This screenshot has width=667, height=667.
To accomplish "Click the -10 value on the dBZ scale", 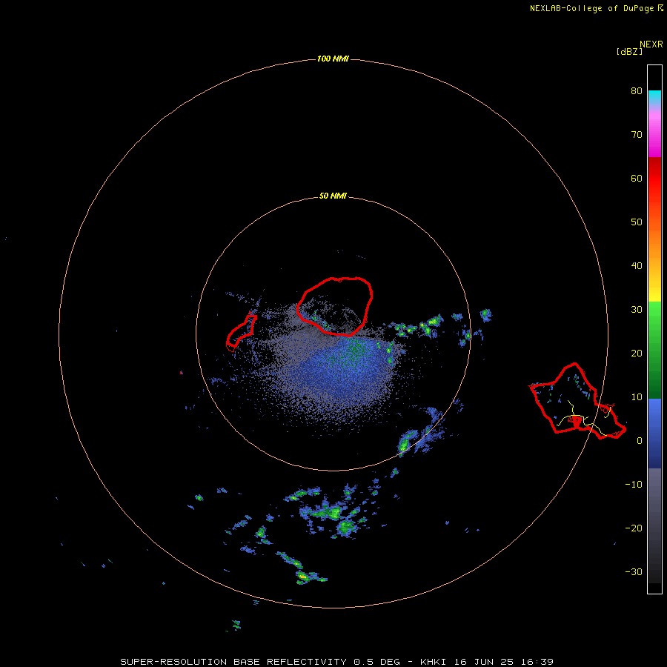I will tap(634, 485).
